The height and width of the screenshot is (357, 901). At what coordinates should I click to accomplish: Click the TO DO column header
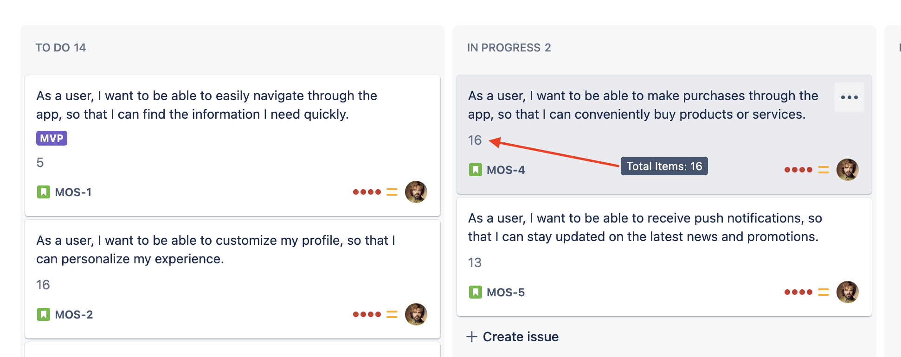pyautogui.click(x=61, y=48)
